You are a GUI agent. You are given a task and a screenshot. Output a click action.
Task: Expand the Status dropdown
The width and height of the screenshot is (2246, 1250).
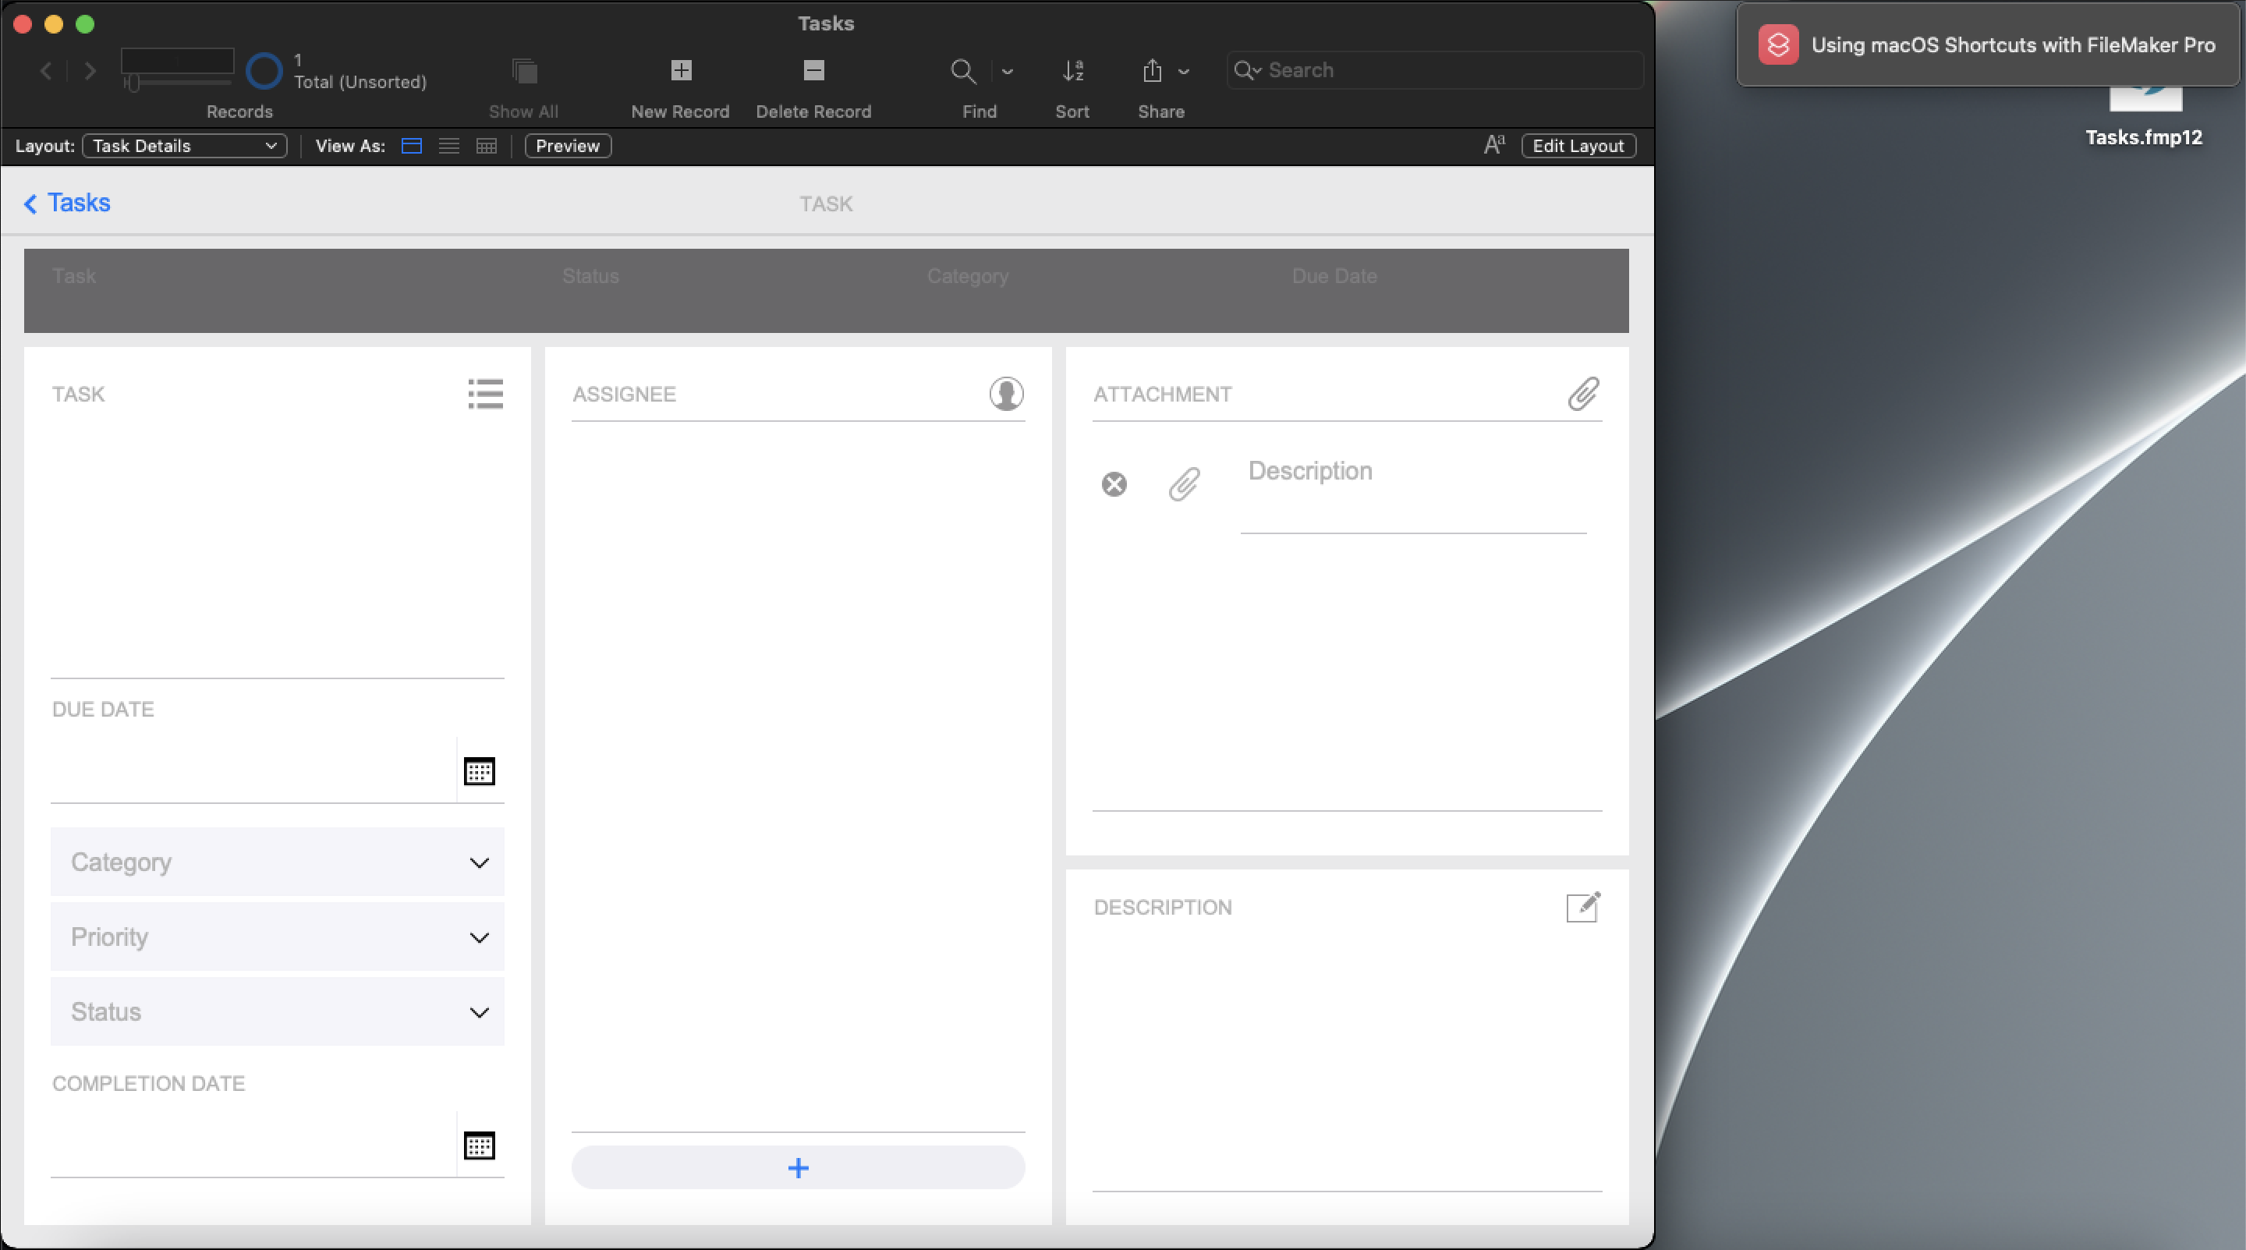tap(479, 1012)
